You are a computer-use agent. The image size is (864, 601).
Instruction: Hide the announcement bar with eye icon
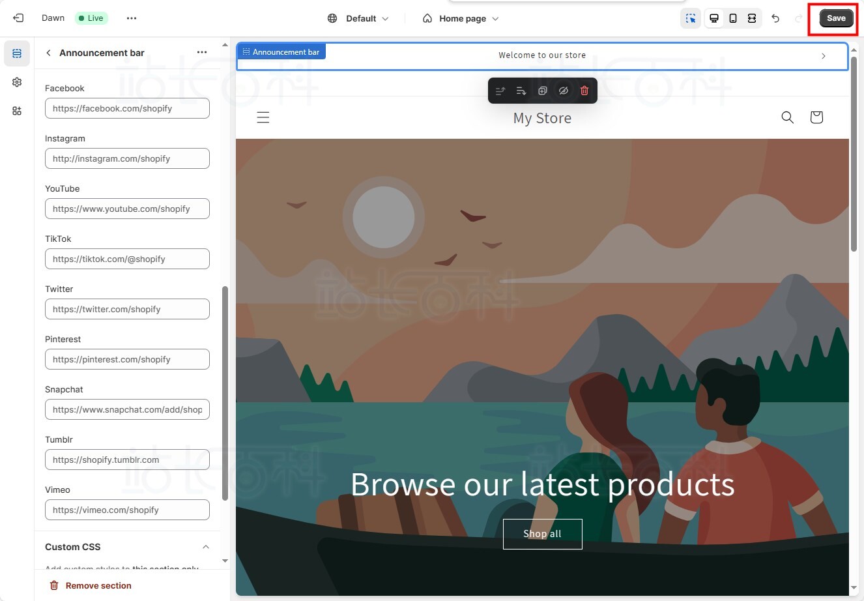(x=564, y=91)
